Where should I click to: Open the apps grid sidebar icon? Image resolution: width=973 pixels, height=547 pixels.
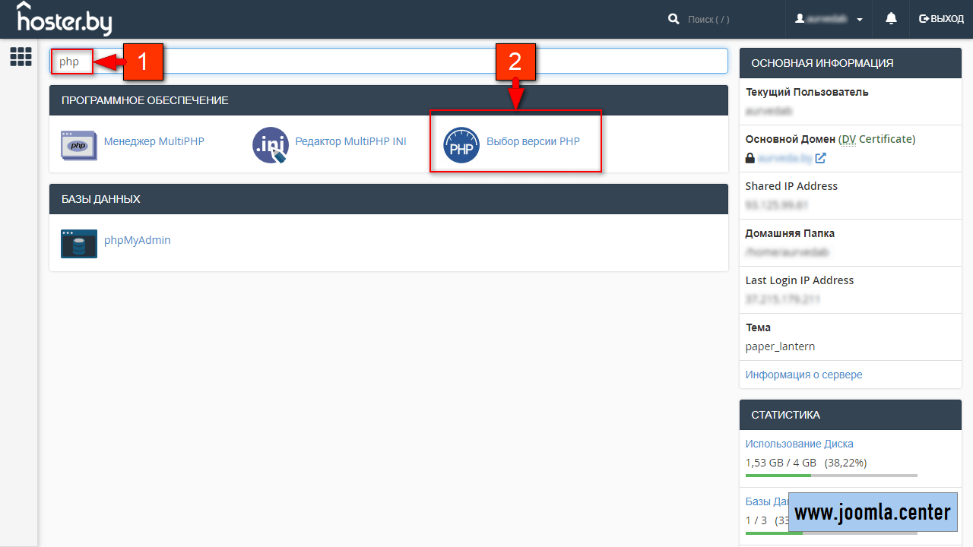21,56
